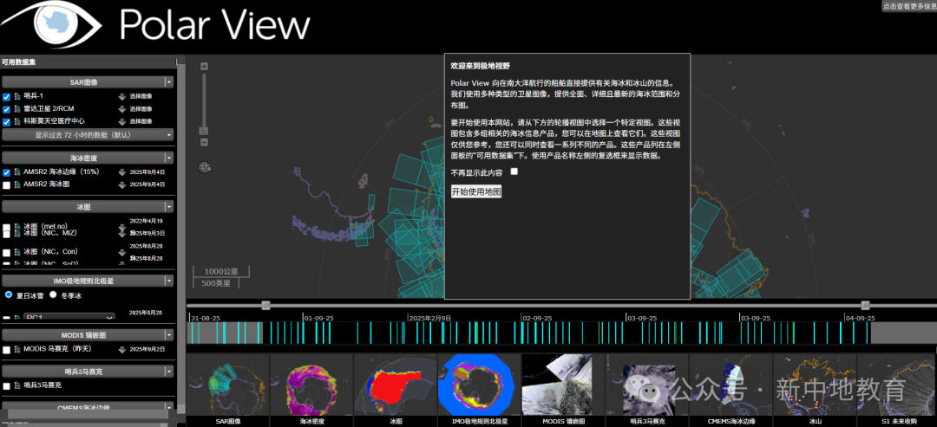Click the vertical map zoom slider handle
This screenshot has width=937, height=427.
pyautogui.click(x=204, y=131)
